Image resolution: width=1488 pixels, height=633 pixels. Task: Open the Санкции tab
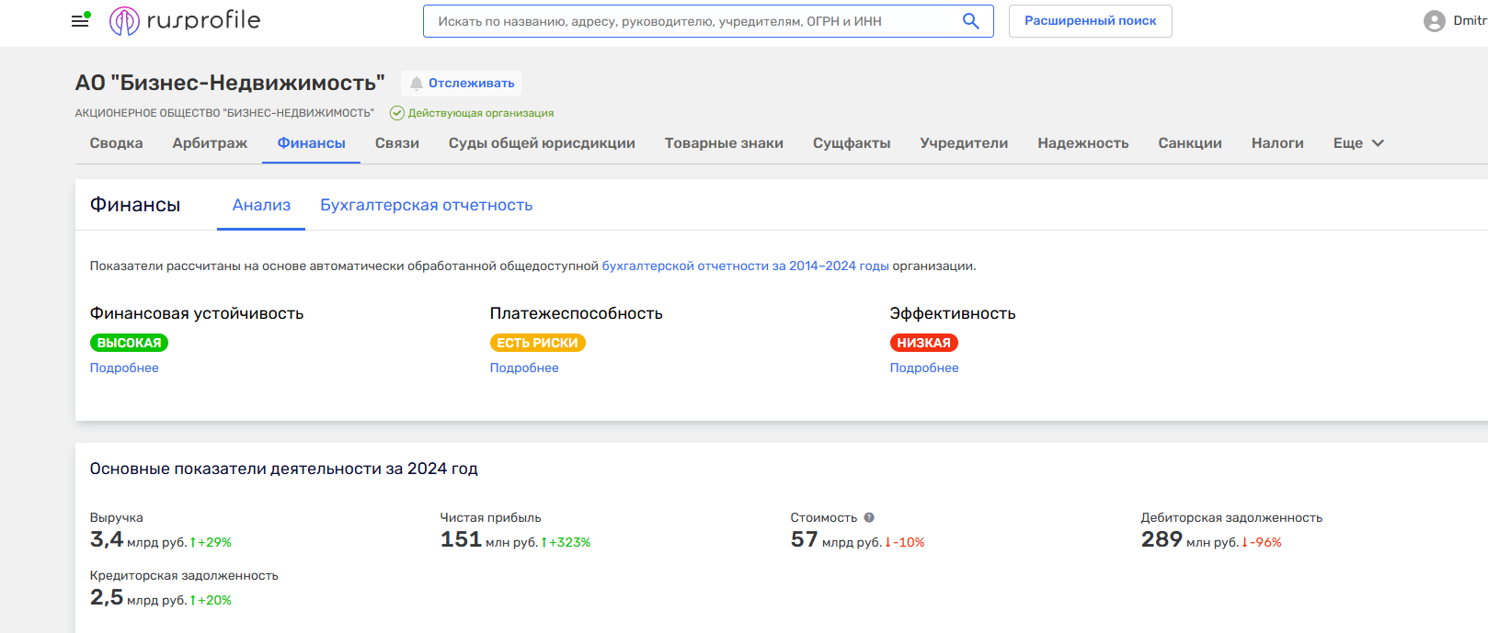[x=1190, y=143]
